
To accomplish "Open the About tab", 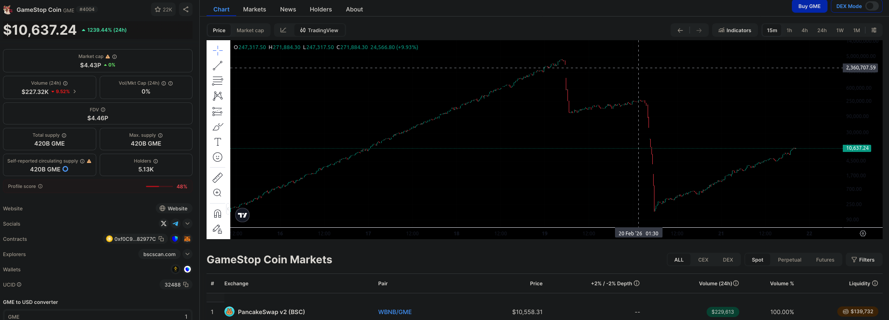I will (x=354, y=9).
